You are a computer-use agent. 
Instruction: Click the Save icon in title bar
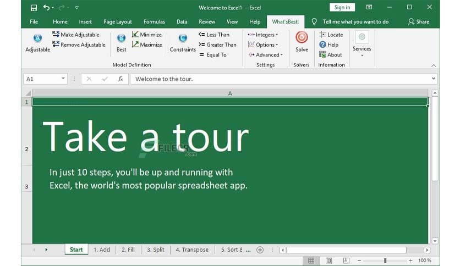pos(34,8)
